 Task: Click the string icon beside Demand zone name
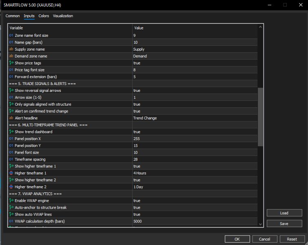pos(11,56)
